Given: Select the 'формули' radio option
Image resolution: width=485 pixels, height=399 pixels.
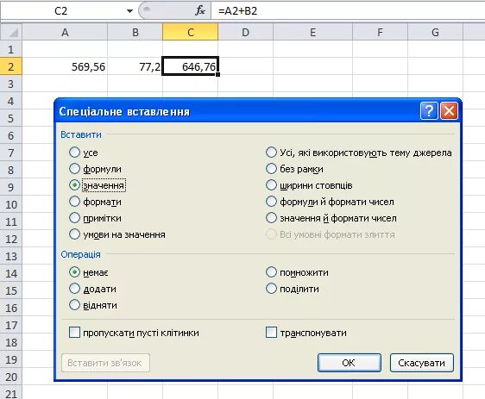Looking at the screenshot, I should [x=74, y=169].
